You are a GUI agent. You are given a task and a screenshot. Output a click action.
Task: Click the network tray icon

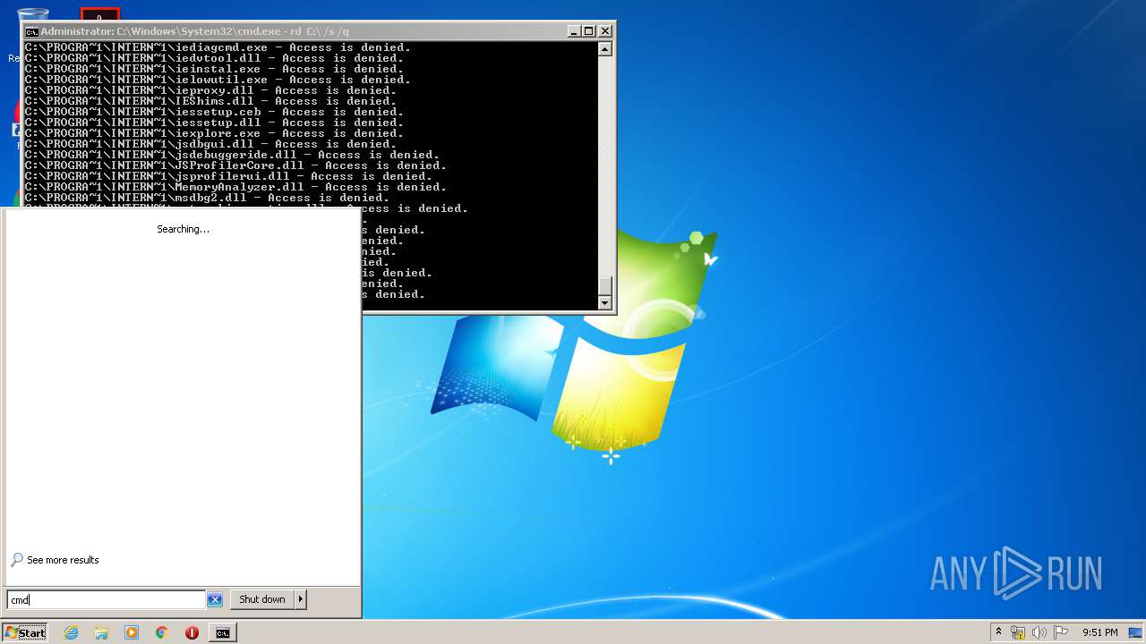point(1018,632)
